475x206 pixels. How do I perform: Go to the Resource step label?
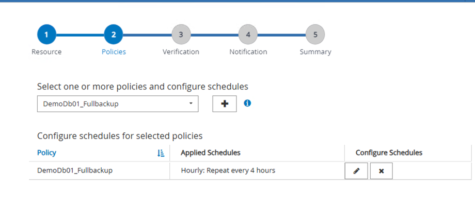(x=46, y=52)
